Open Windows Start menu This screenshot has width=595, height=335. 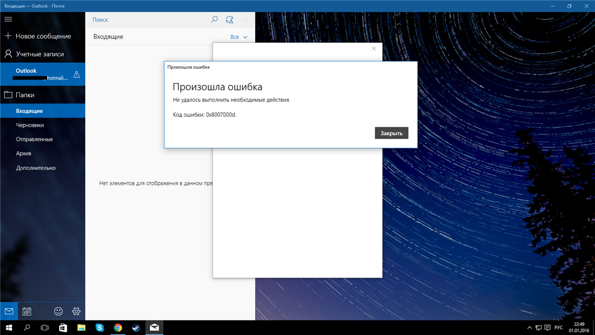point(9,327)
